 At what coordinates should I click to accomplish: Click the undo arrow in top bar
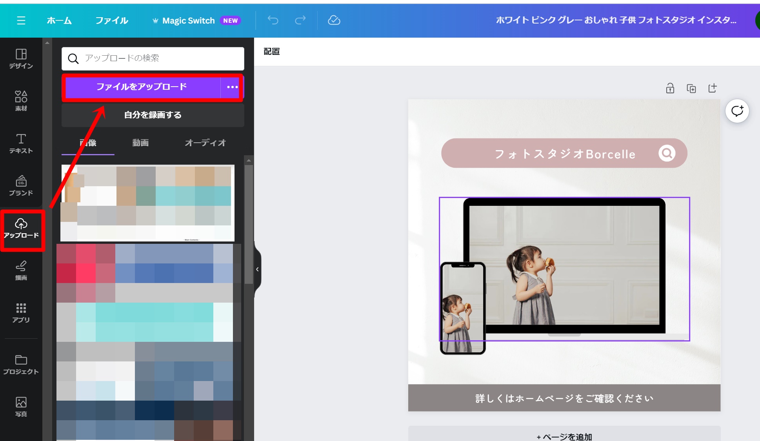tap(273, 20)
